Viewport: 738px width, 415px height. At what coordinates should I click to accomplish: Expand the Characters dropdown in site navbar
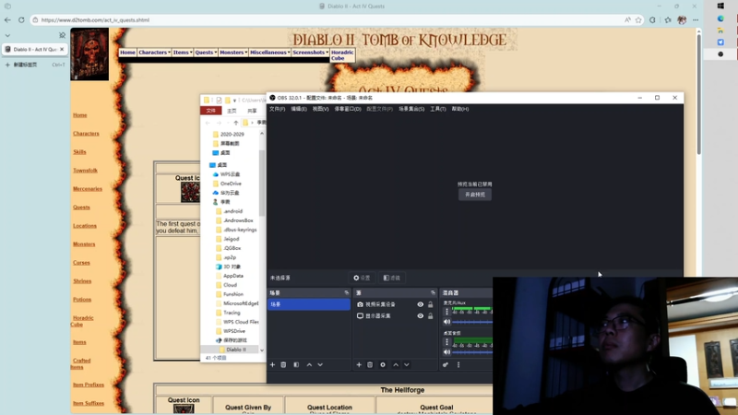[x=154, y=53]
